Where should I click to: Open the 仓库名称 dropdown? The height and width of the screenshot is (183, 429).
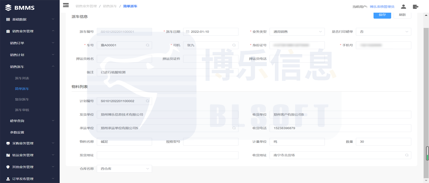124,169
